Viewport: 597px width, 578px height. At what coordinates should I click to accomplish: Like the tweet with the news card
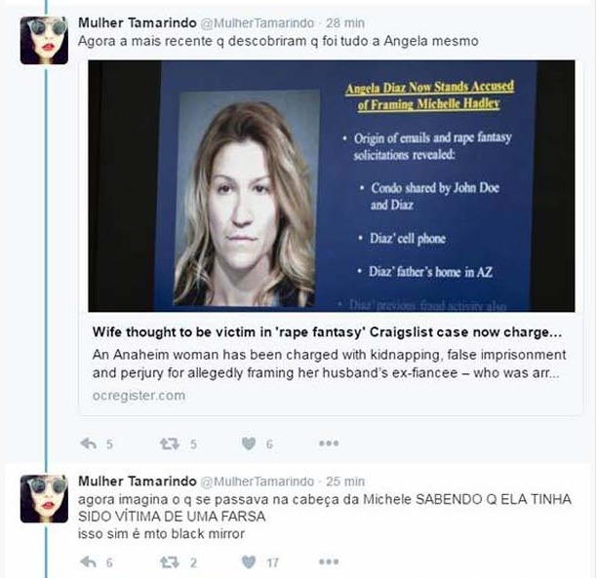(x=249, y=443)
